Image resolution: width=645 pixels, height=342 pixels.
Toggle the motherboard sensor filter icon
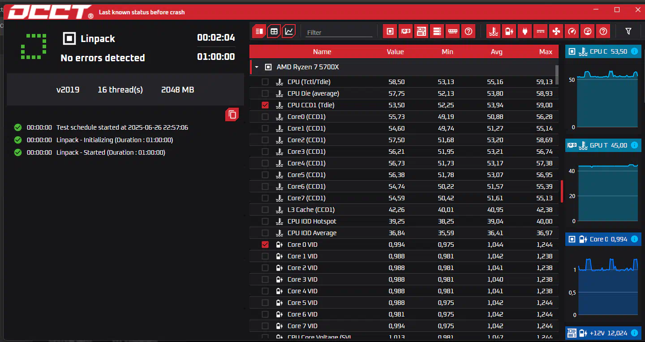pyautogui.click(x=421, y=31)
